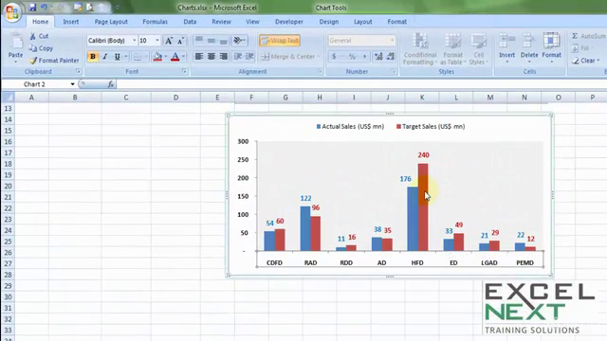Save the workbook from Quick Access toolbar
The image size is (607, 341).
click(32, 8)
